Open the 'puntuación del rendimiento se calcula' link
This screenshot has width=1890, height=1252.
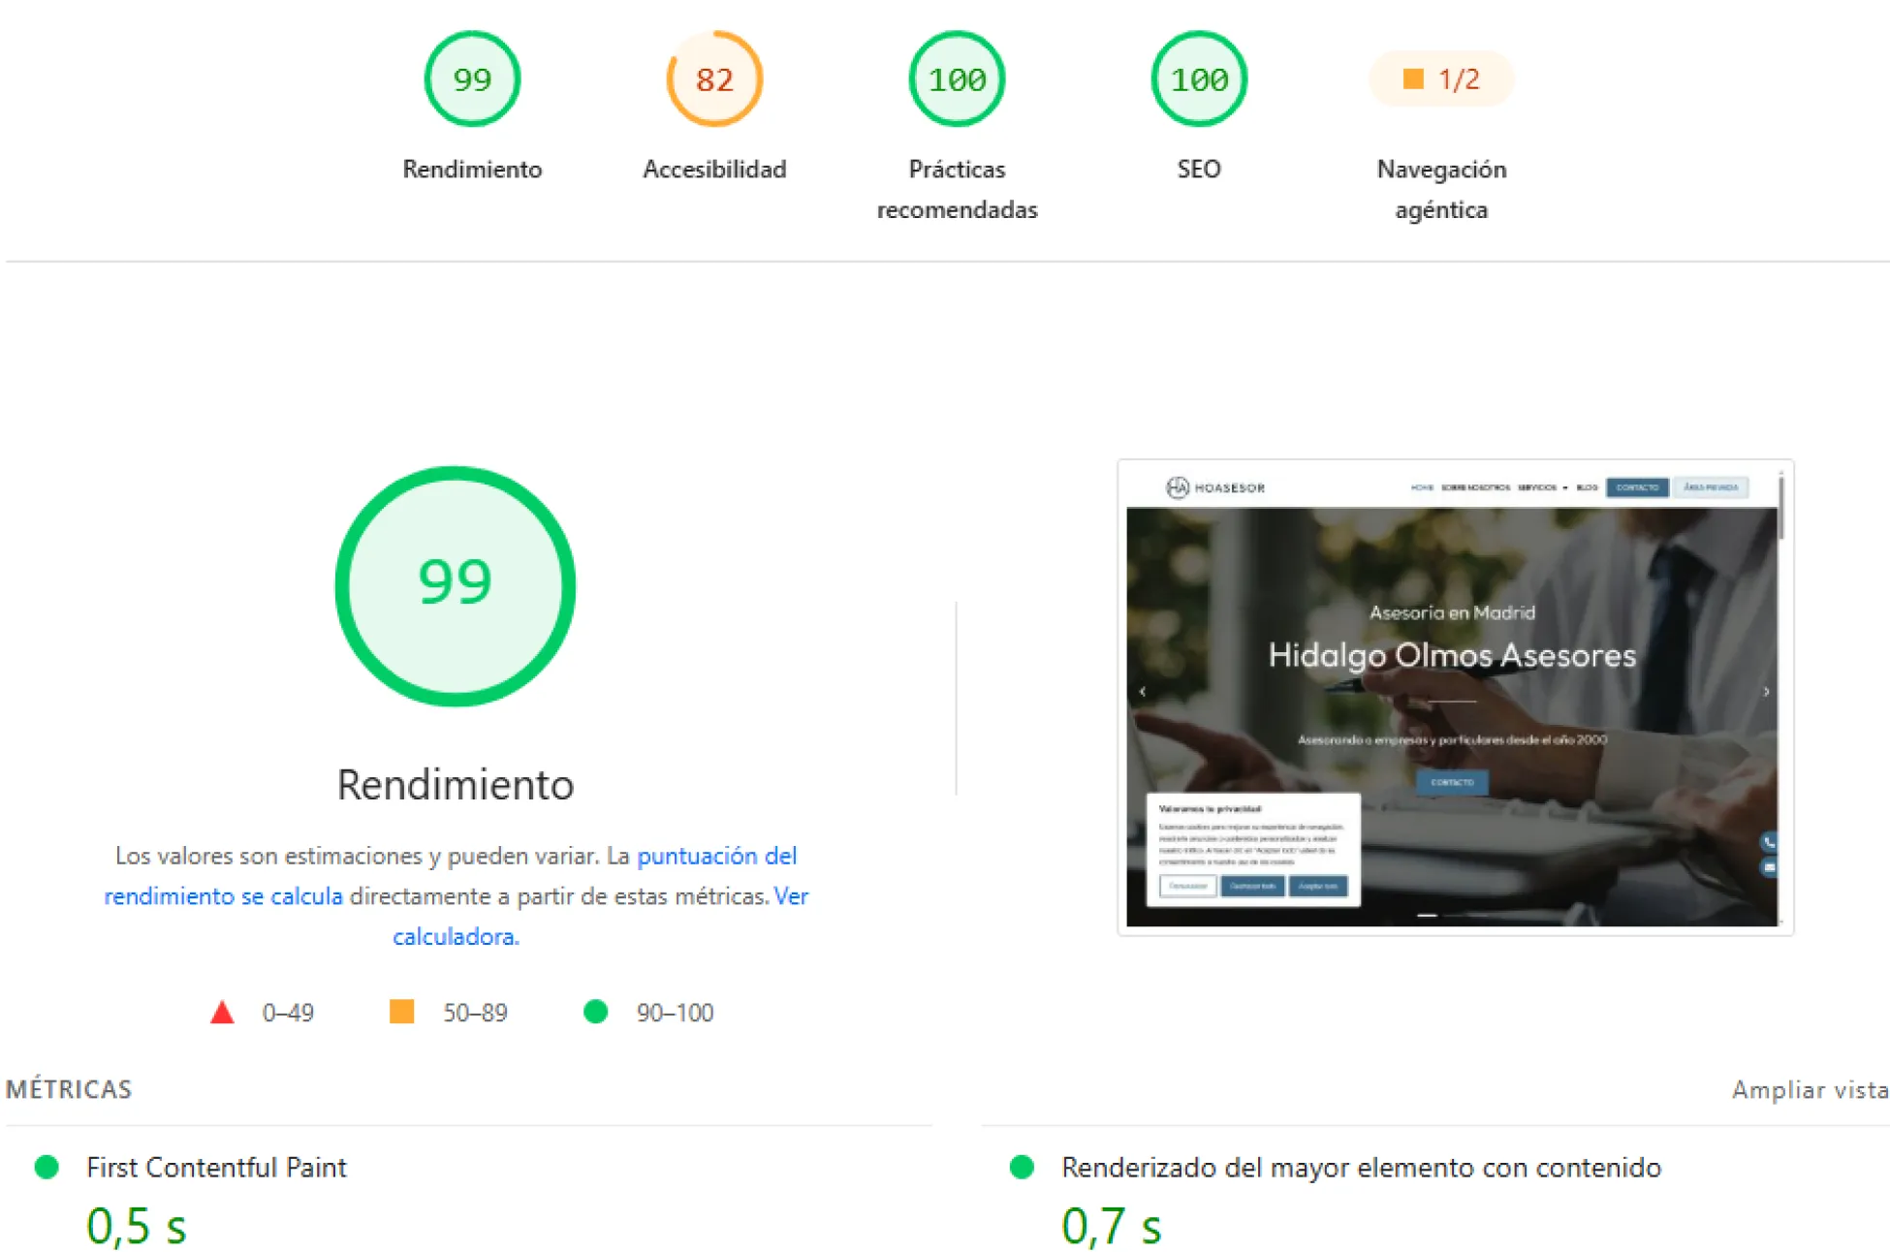point(451,876)
